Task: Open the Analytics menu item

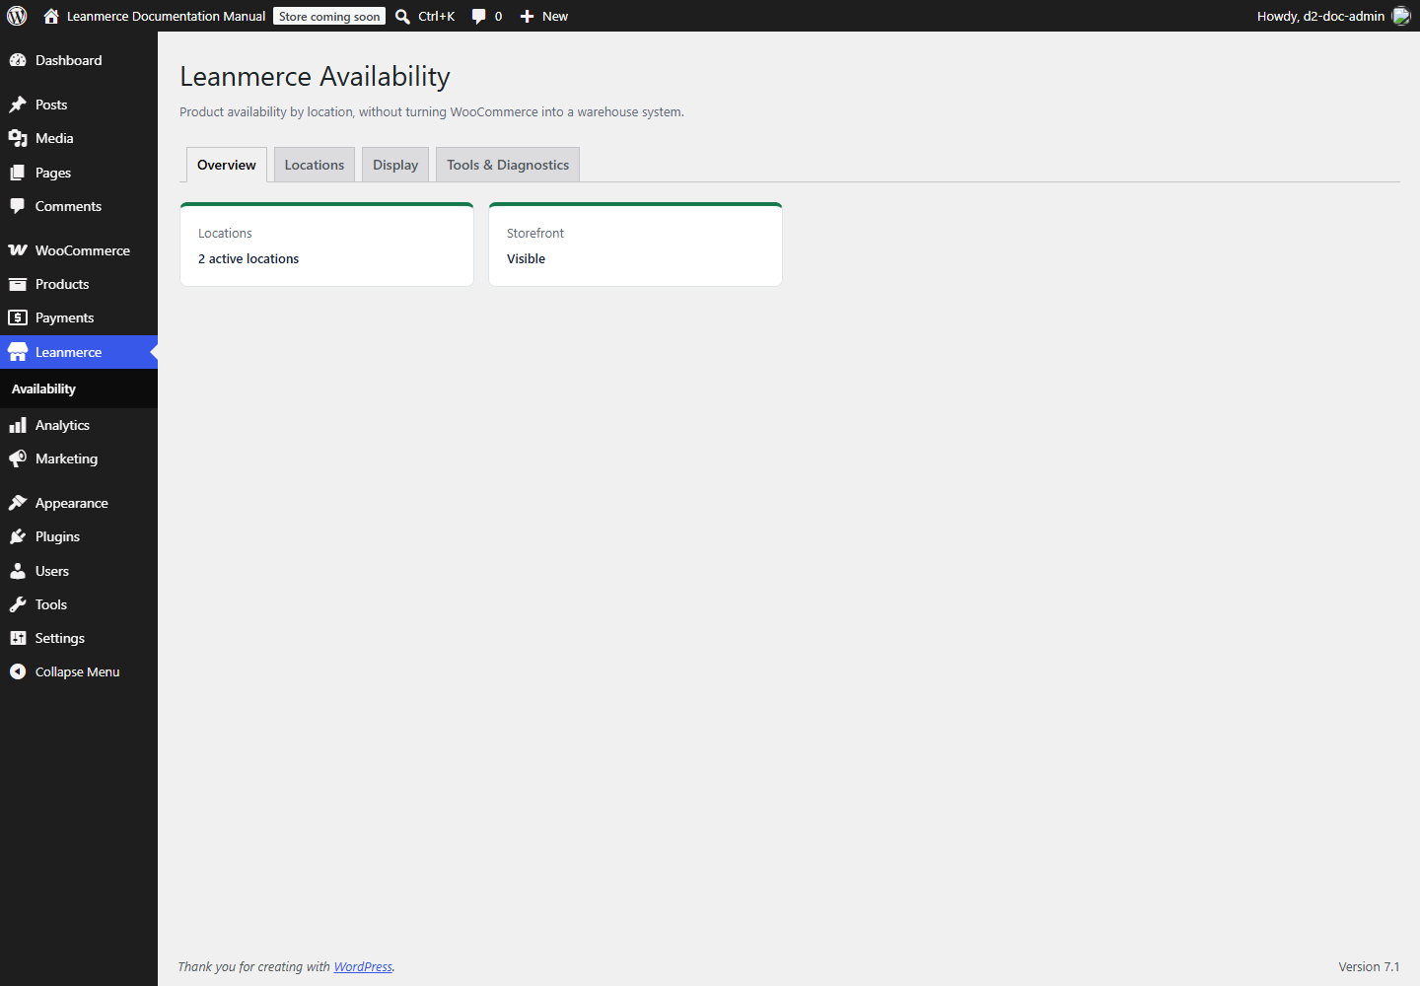Action: point(79,425)
